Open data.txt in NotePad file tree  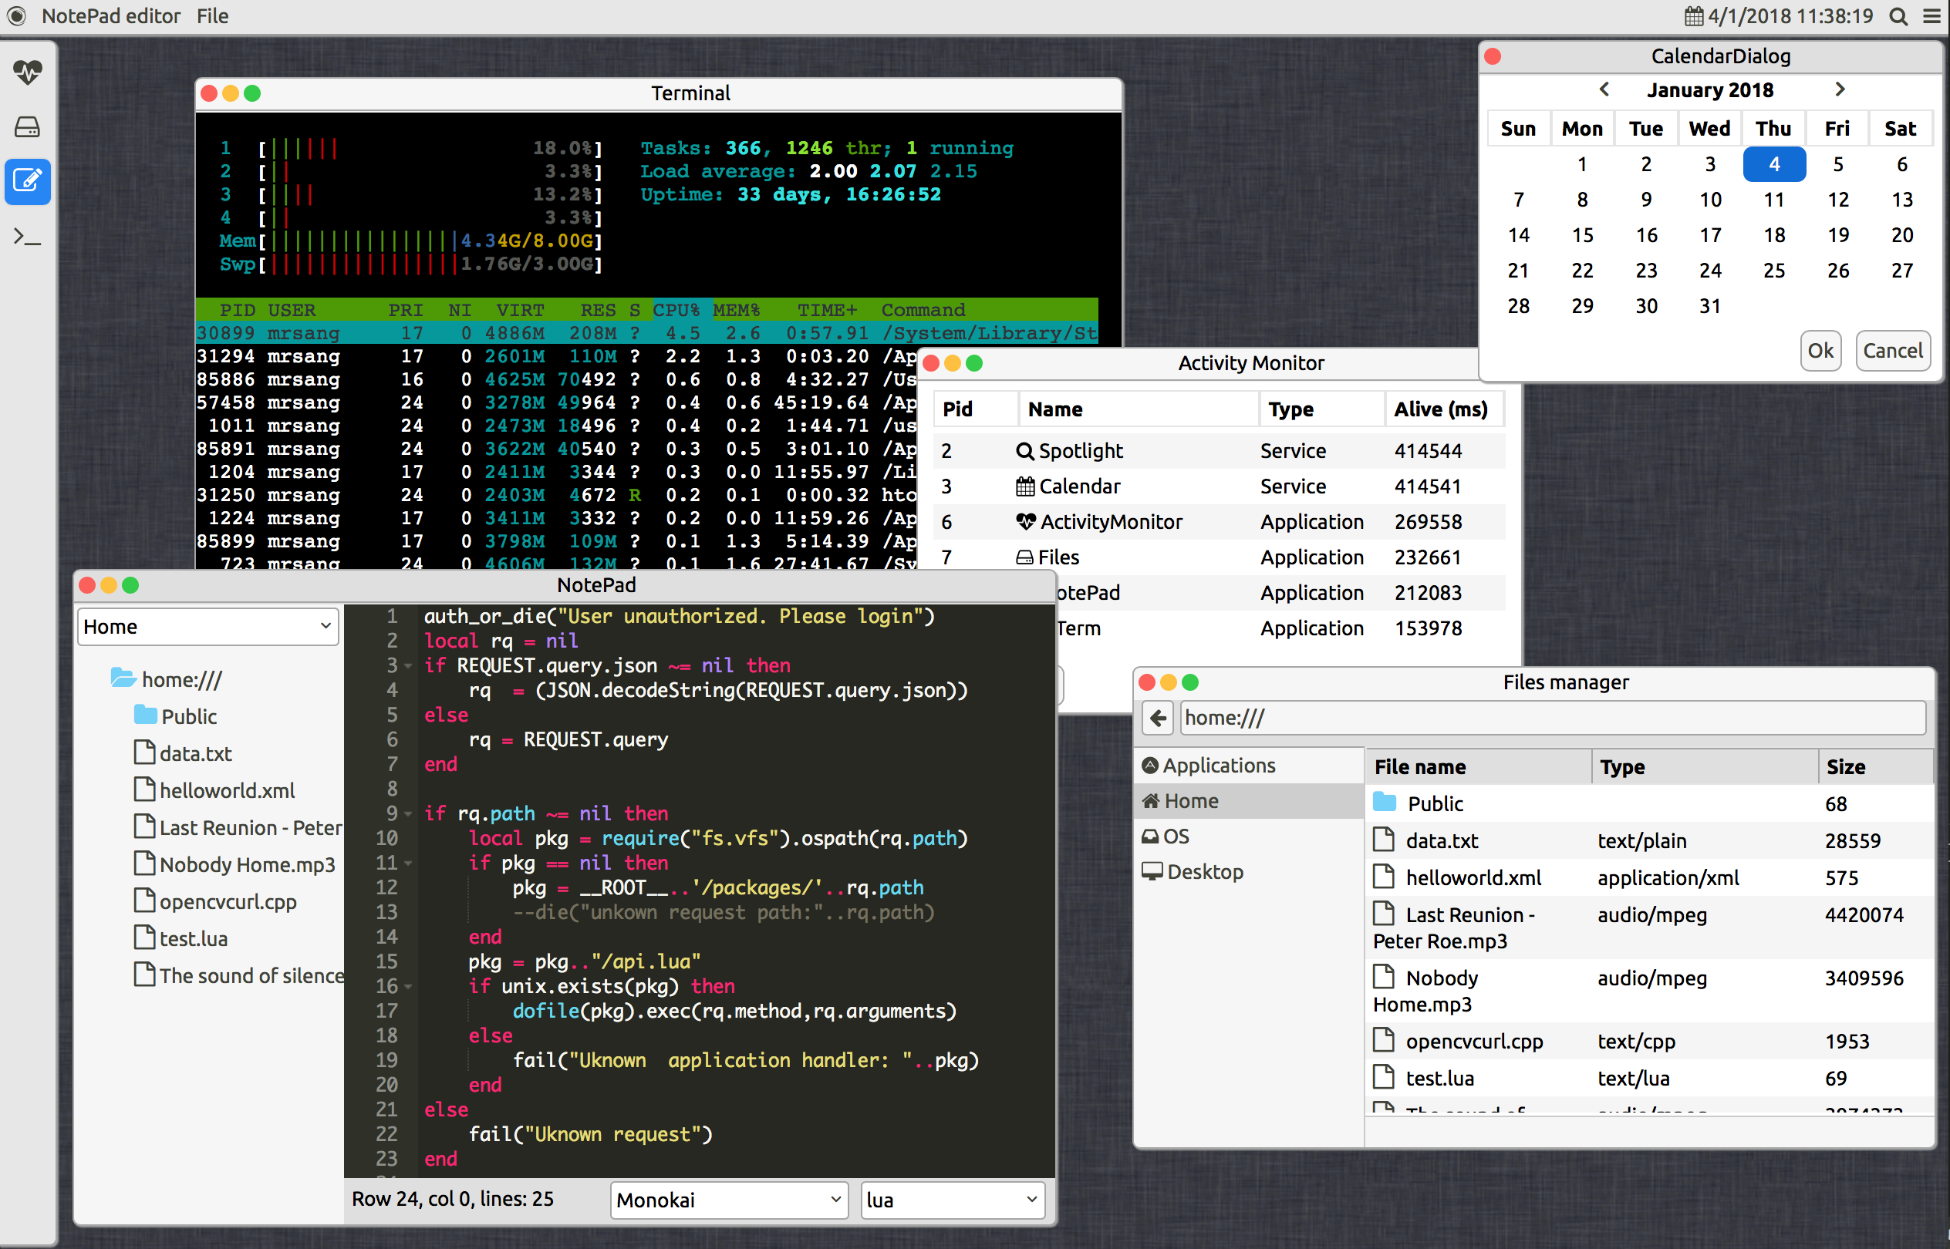184,753
